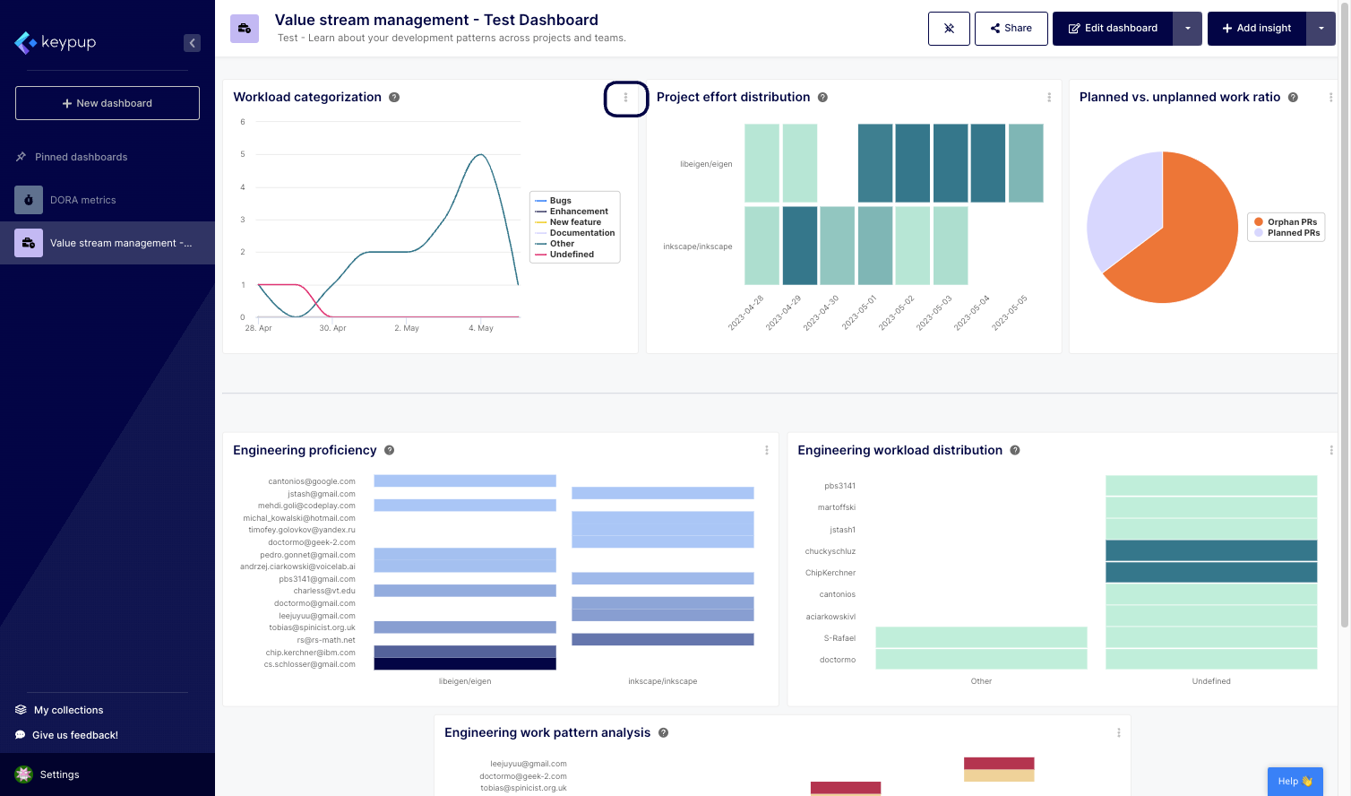The height and width of the screenshot is (796, 1351).
Task: Open the DORA metrics dashboard
Action: click(83, 200)
